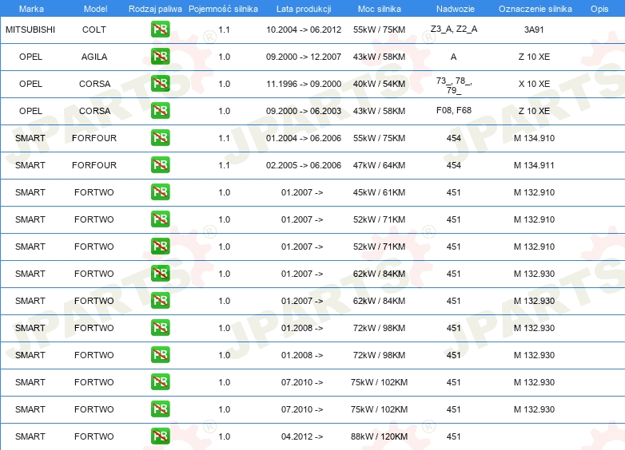Select the Moc silnika column header
Viewport: 625px width, 450px height.
click(x=379, y=8)
